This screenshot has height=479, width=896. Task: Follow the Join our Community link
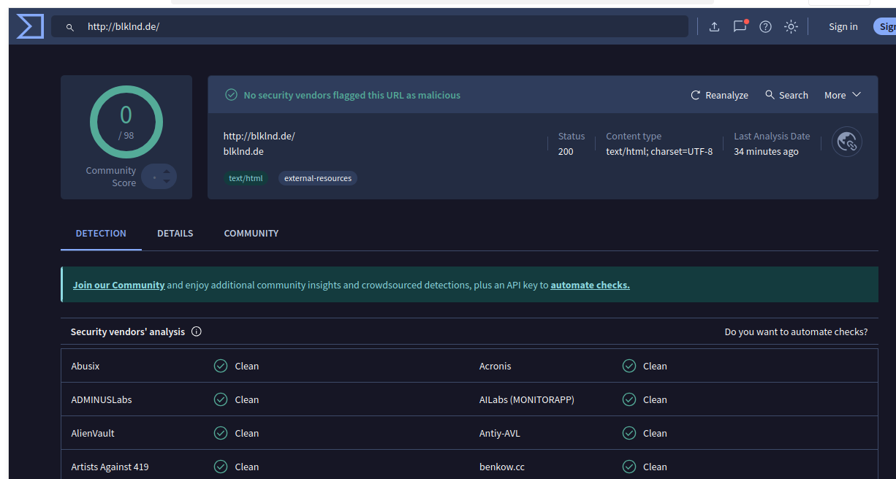click(x=118, y=286)
